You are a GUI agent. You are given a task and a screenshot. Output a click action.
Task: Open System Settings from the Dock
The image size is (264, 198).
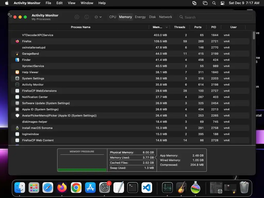tap(104, 188)
